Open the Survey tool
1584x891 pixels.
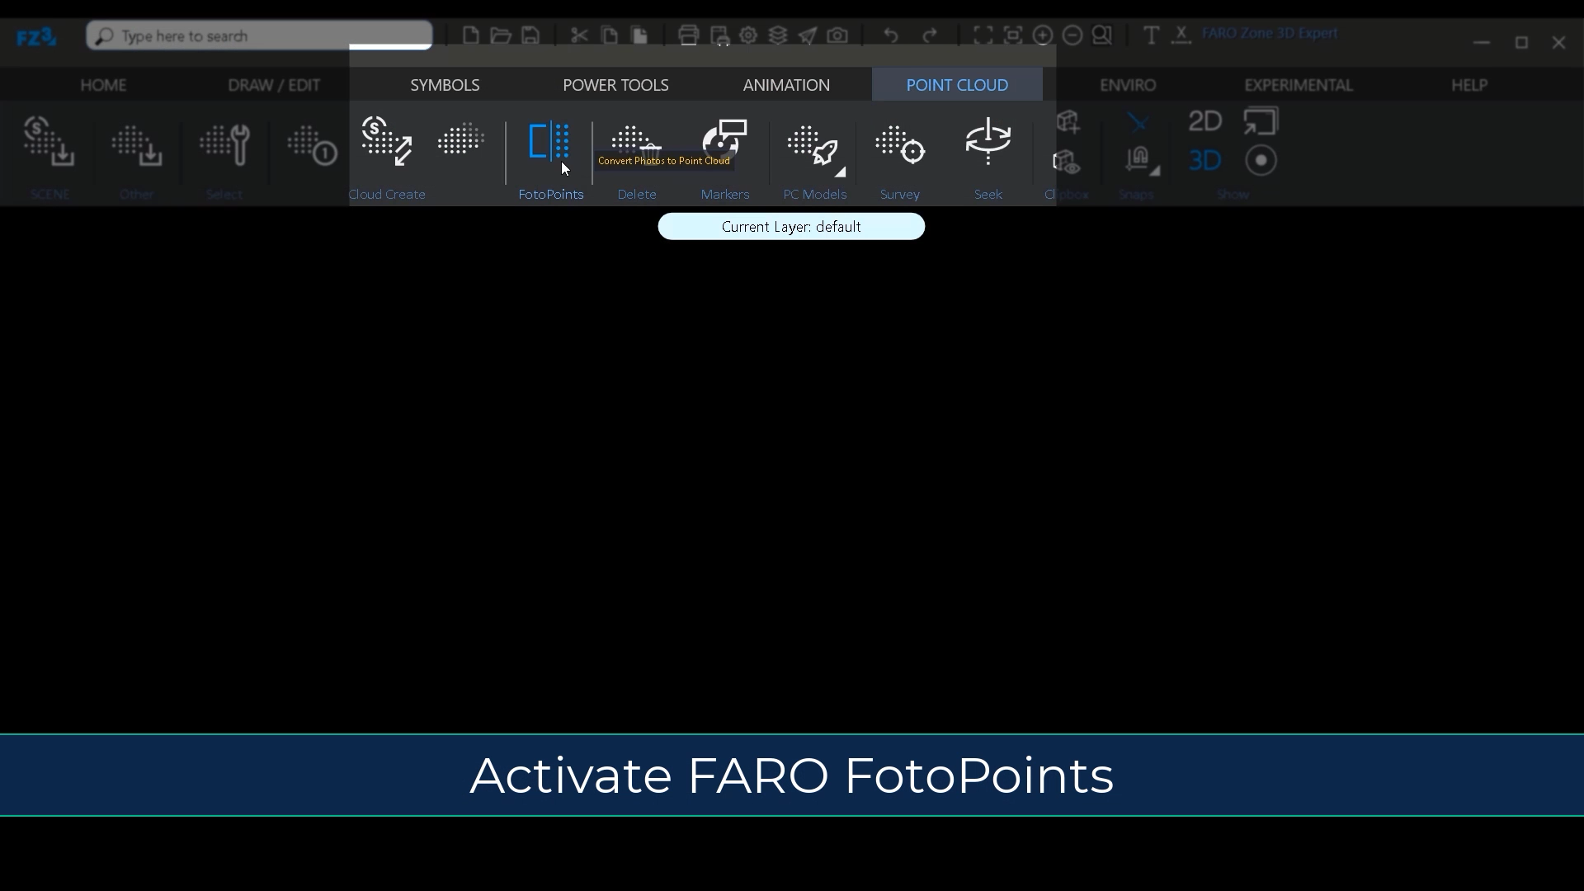tap(900, 144)
